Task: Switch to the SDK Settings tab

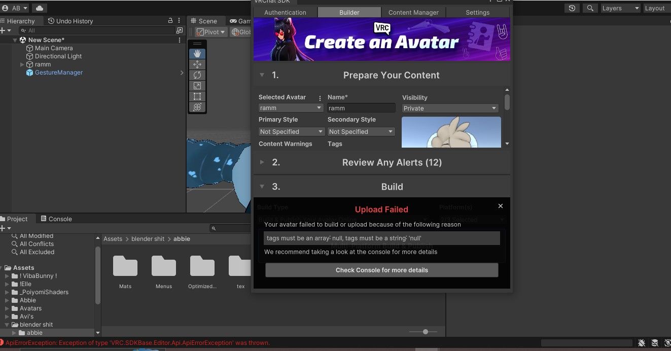Action: (x=478, y=12)
